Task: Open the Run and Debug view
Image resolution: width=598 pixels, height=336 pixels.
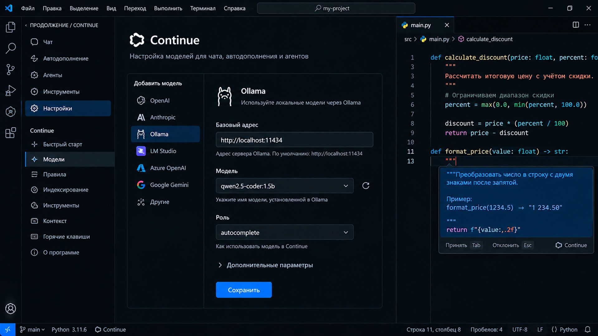Action: pyautogui.click(x=11, y=90)
